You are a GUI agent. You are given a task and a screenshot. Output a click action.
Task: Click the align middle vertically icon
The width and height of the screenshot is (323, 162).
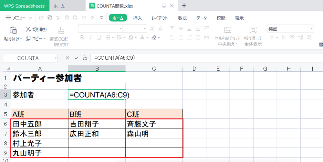pos(181,29)
